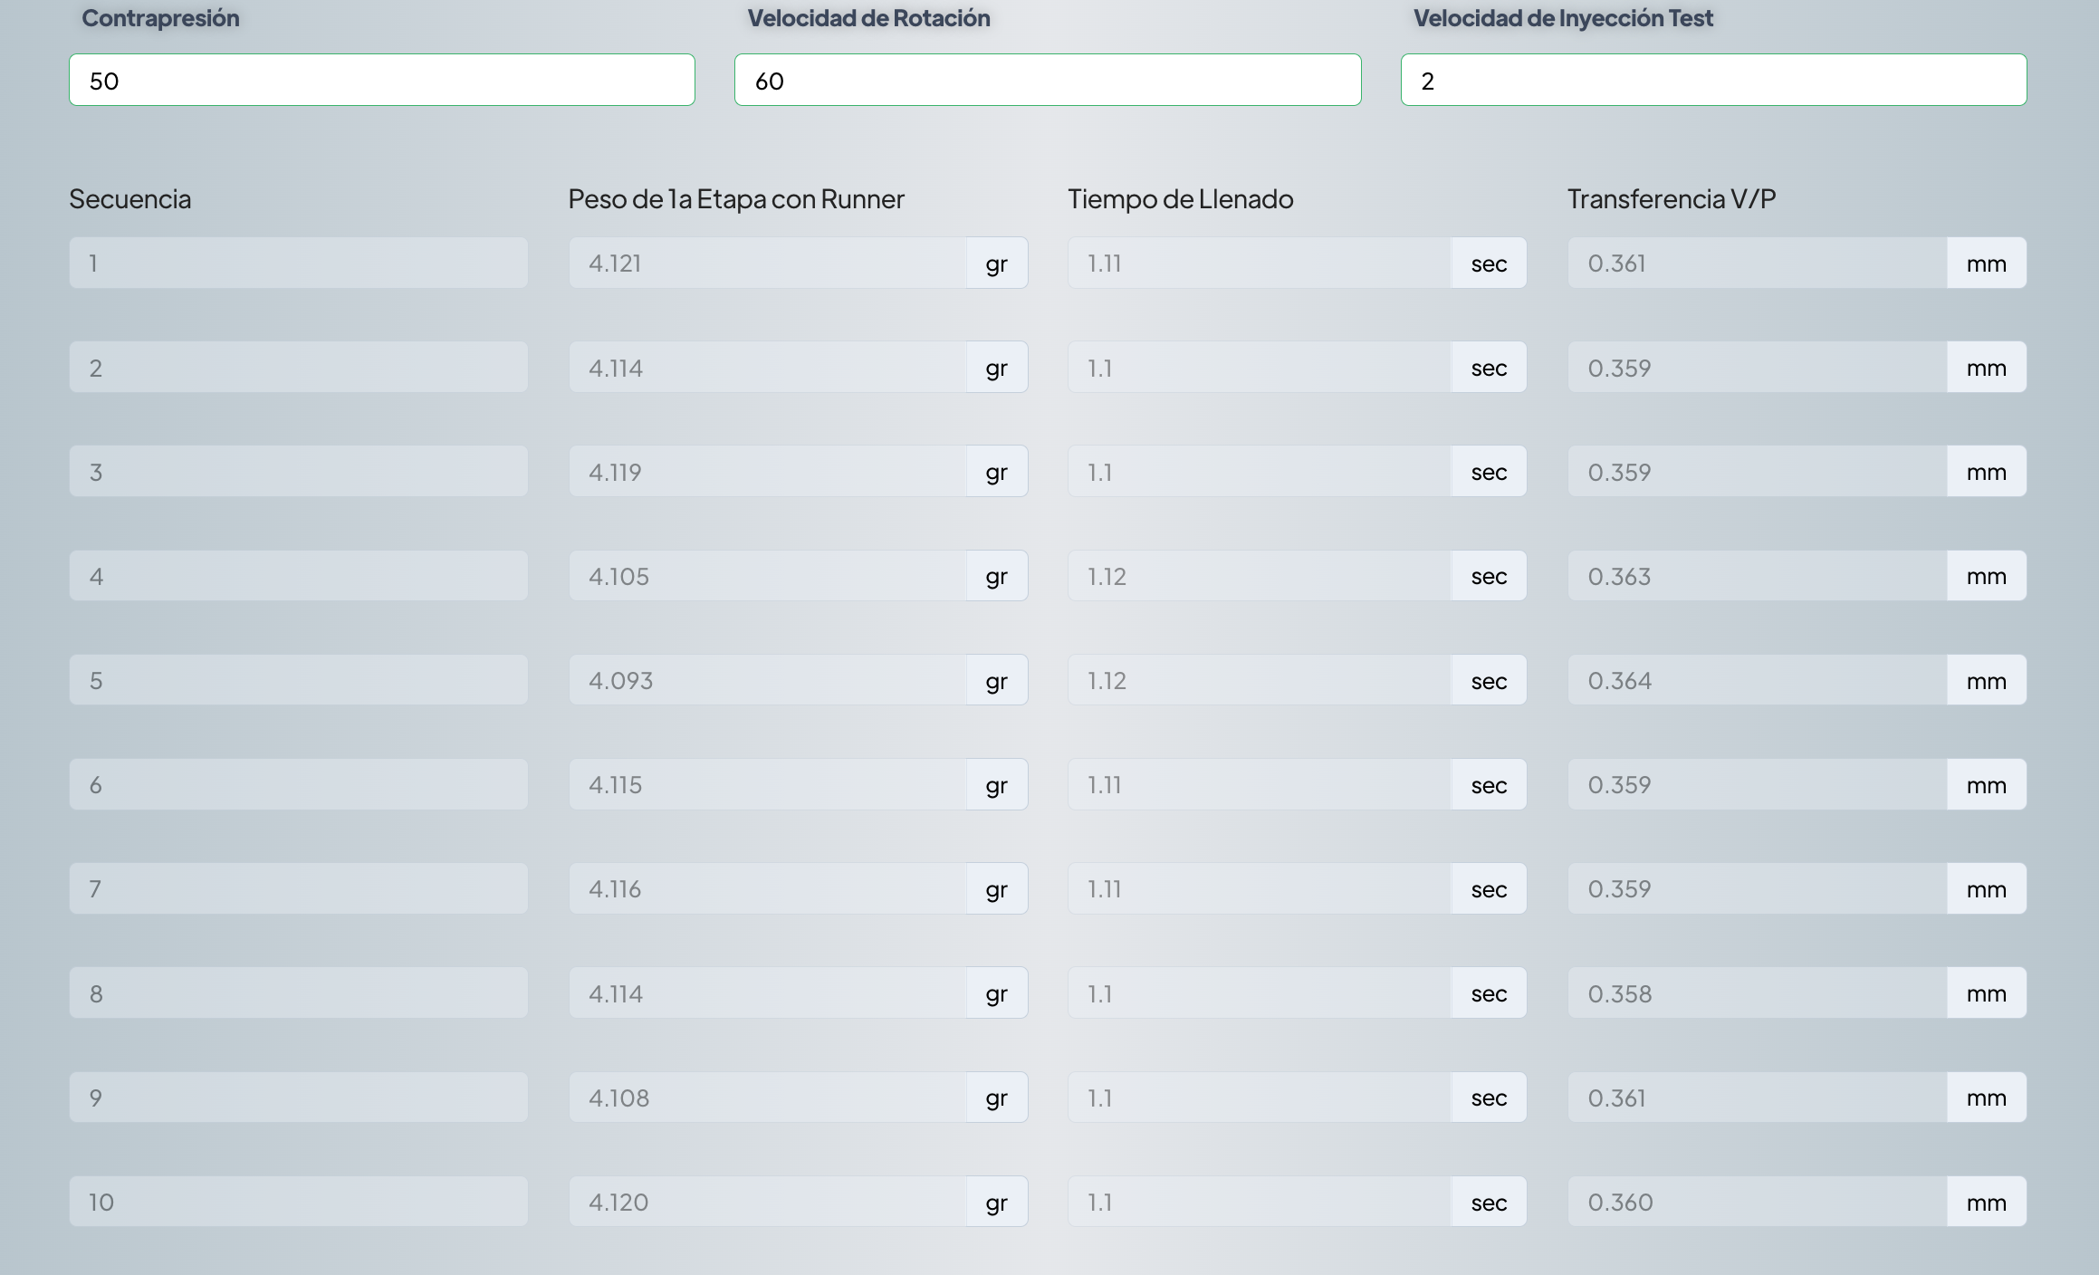The height and width of the screenshot is (1275, 2099).
Task: Select weight field showing 4.116
Action: (x=767, y=889)
